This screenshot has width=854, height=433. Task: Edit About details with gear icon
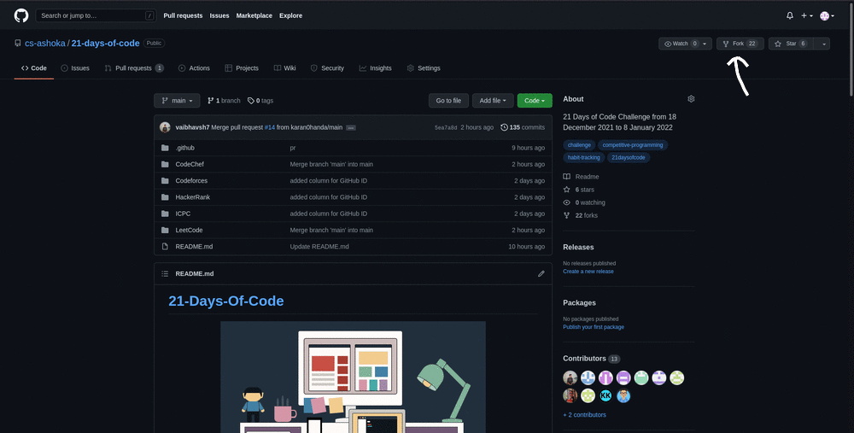pos(691,99)
